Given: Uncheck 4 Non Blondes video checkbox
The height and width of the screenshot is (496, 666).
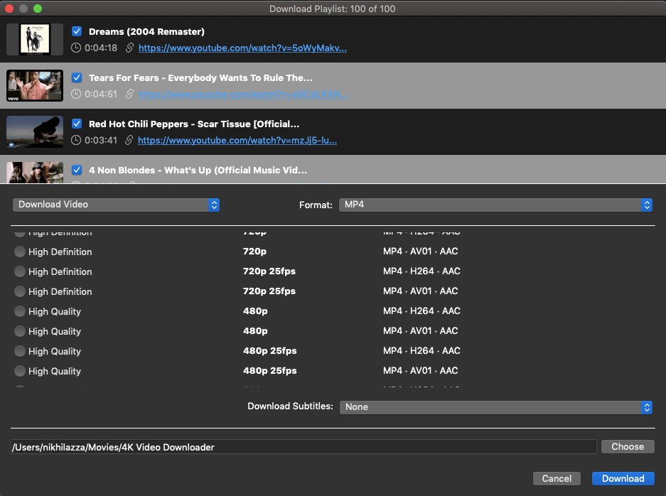Looking at the screenshot, I should click(77, 170).
